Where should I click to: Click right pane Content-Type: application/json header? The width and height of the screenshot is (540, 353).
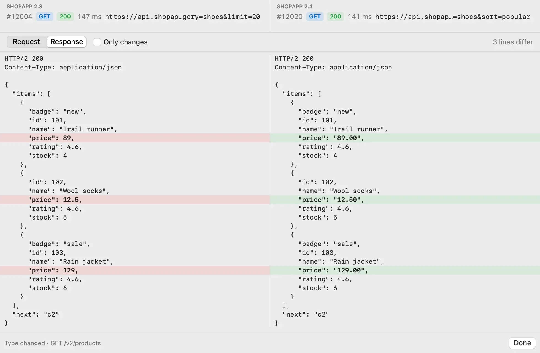click(x=333, y=67)
